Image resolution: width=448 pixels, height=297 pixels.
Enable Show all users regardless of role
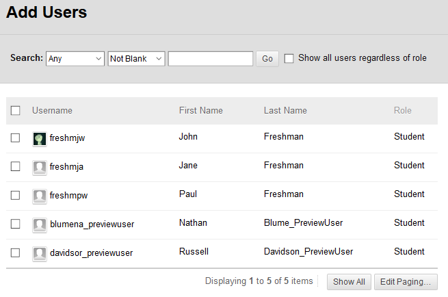pyautogui.click(x=289, y=58)
